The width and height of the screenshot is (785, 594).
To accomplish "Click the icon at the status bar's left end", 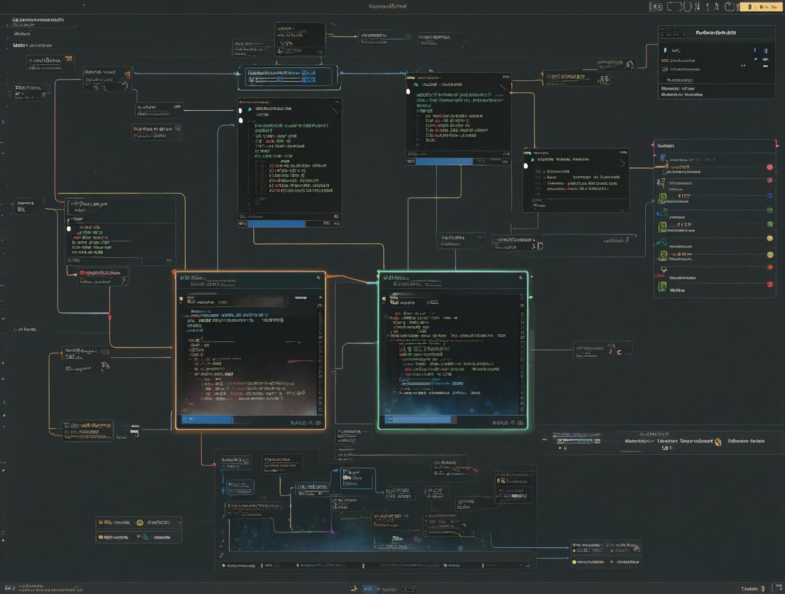I will coord(9,588).
